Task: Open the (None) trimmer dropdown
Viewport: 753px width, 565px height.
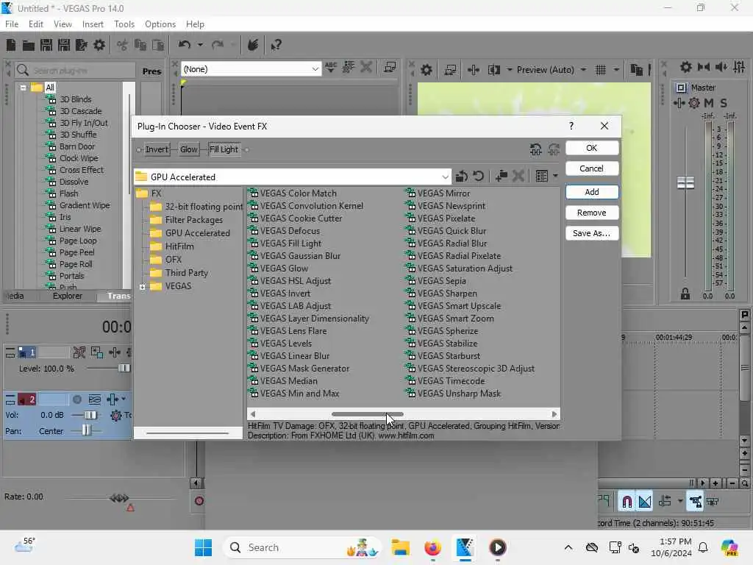Action: [x=315, y=69]
